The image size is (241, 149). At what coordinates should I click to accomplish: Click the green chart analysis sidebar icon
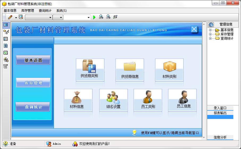tap(6, 53)
